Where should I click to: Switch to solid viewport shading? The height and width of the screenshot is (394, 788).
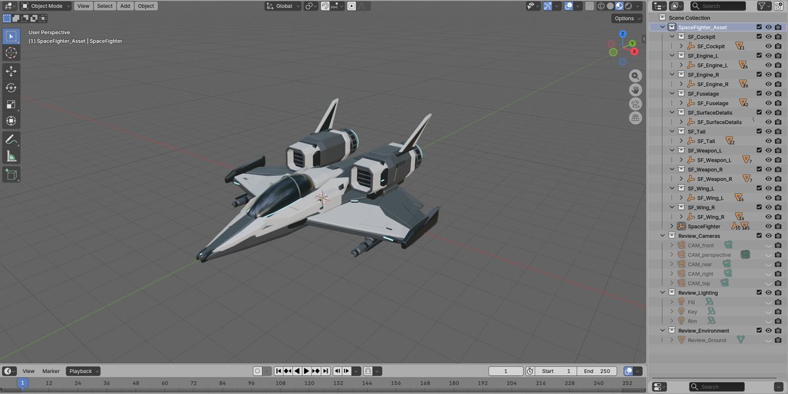click(609, 6)
